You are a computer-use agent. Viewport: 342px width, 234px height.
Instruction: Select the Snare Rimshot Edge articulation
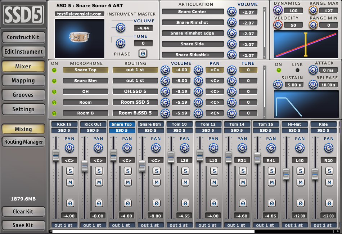pyautogui.click(x=193, y=33)
